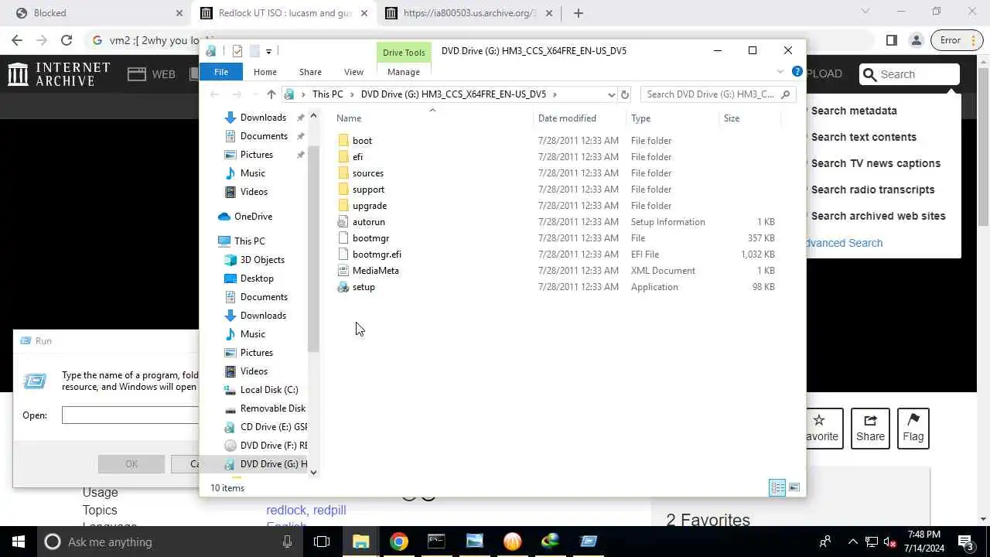This screenshot has width=990, height=557.
Task: Select Search metadata option
Action: tap(854, 111)
